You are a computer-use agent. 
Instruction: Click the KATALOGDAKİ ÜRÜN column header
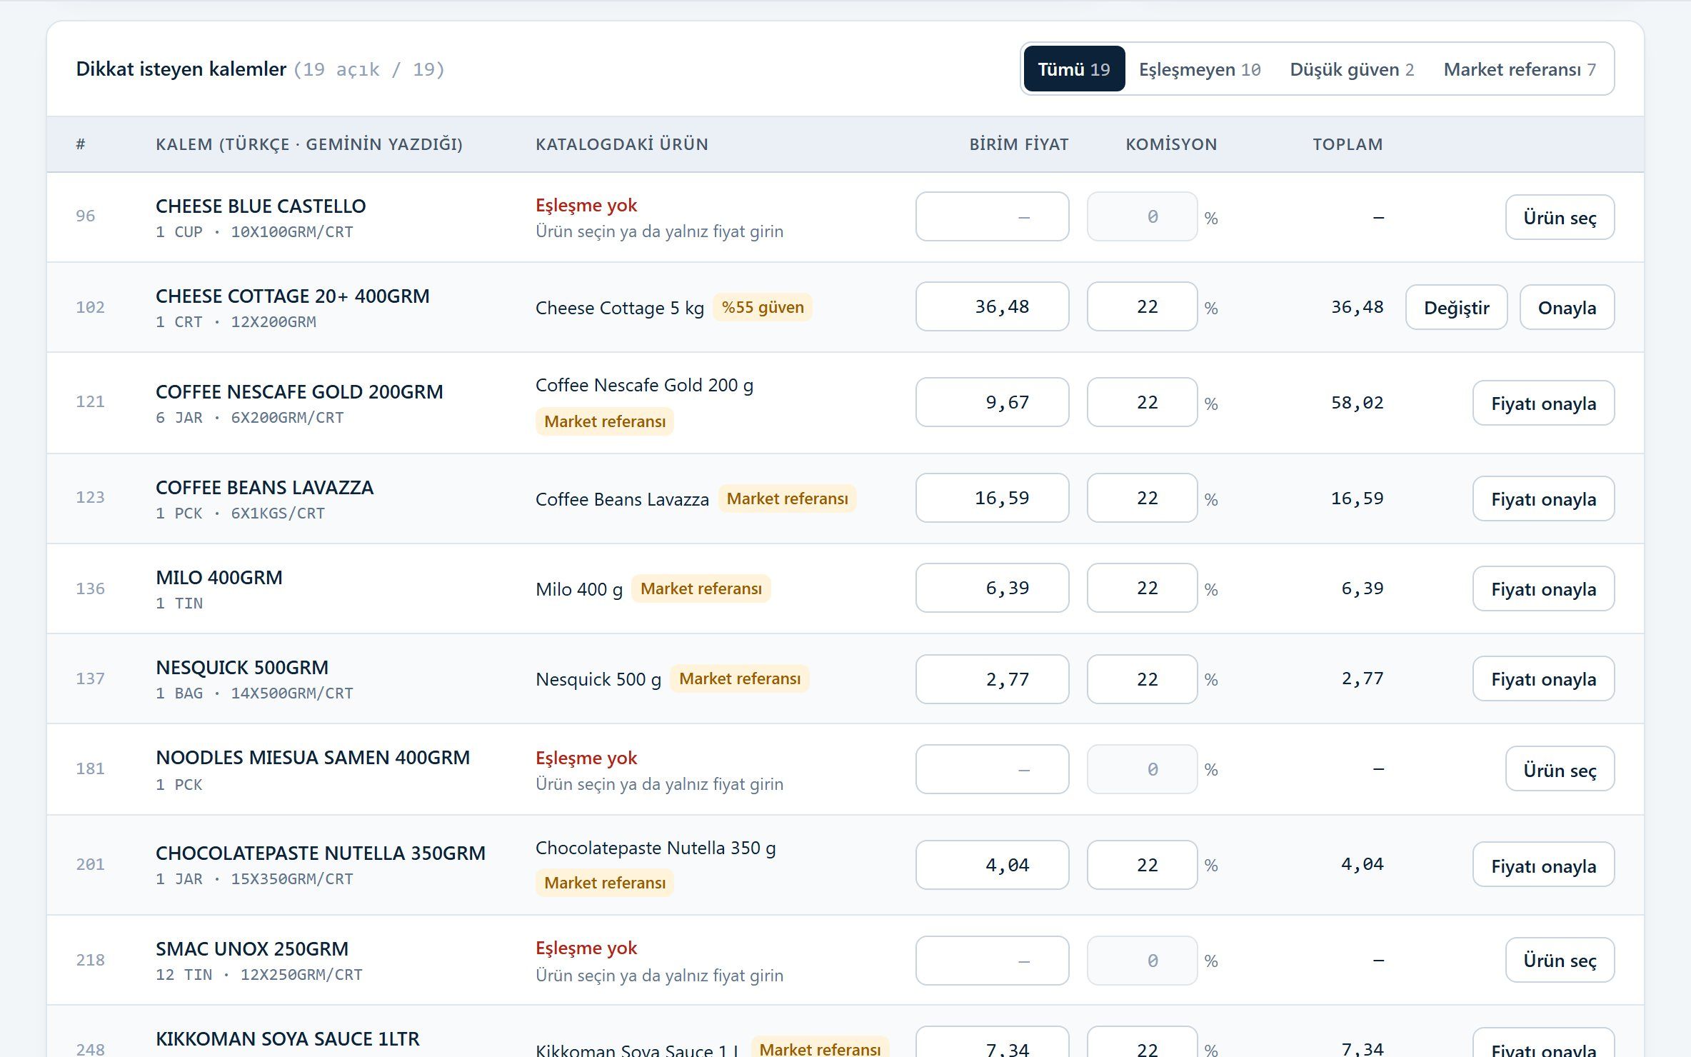[x=622, y=144]
